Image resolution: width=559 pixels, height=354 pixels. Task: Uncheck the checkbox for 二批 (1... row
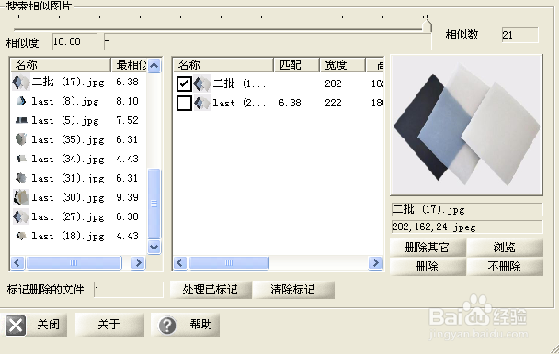pyautogui.click(x=184, y=83)
